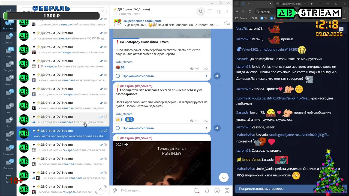This screenshot has width=349, height=196.
Task: Jump to latest messages down arrow
Action: 224,177
